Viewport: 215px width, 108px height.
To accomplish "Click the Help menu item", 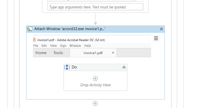I will 88,46.
